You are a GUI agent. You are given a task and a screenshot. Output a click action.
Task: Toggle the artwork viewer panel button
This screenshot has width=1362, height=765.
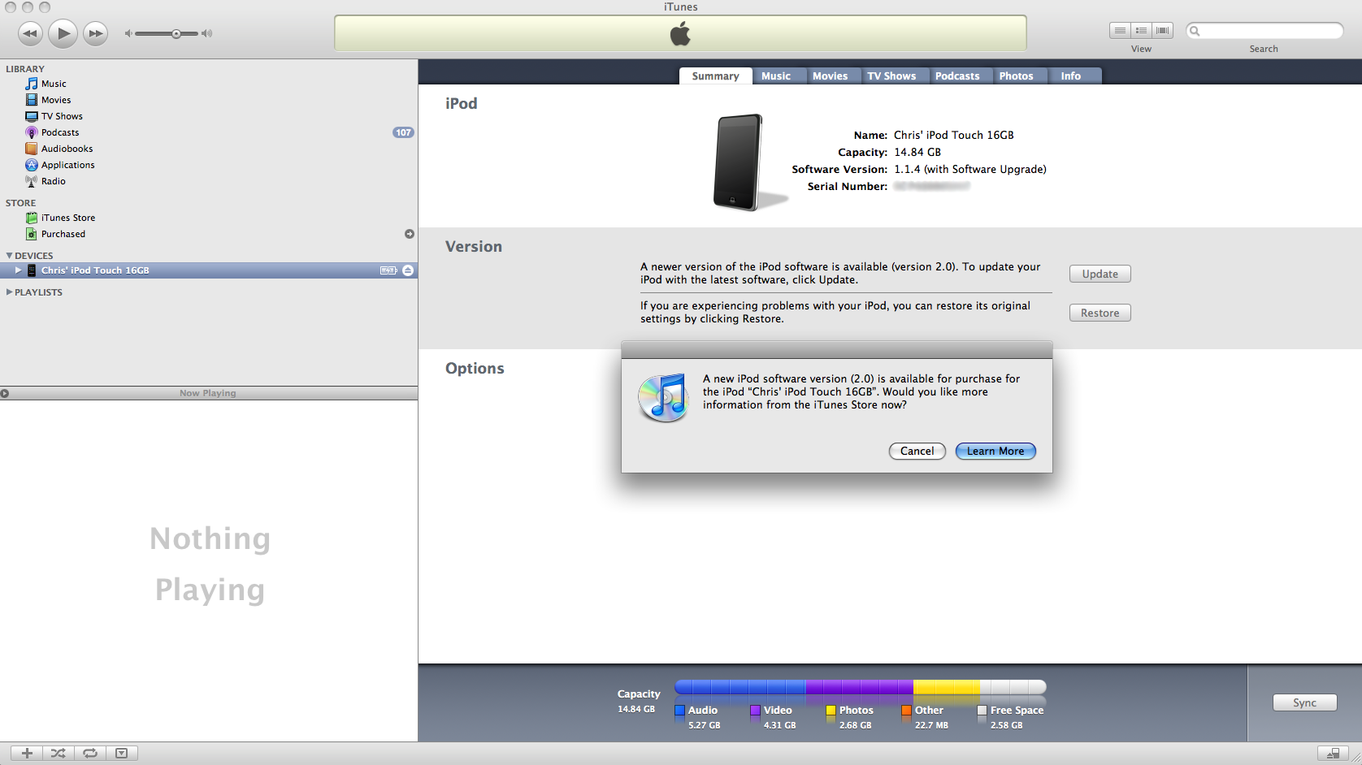[122, 753]
